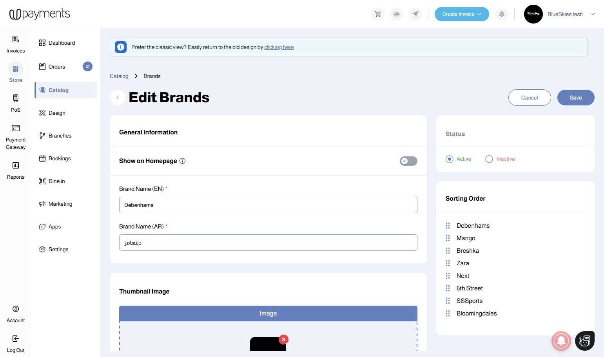The height and width of the screenshot is (357, 604).
Task: Click the Brands breadcrumb
Action: [152, 76]
